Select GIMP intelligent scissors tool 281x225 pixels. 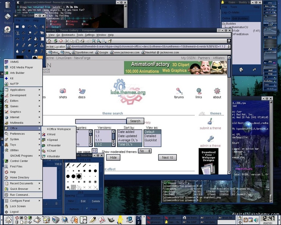tap(17, 33)
